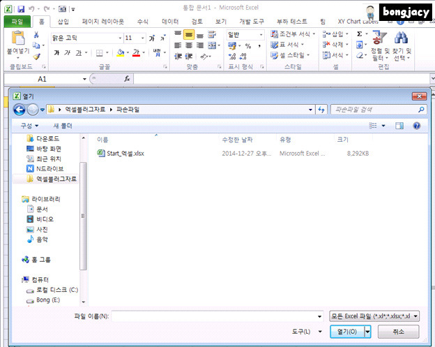This screenshot has height=347, width=435.
Task: Click the name box showing A1
Action: click(x=42, y=79)
